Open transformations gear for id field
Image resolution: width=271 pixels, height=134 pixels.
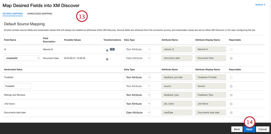[x=107, y=50]
